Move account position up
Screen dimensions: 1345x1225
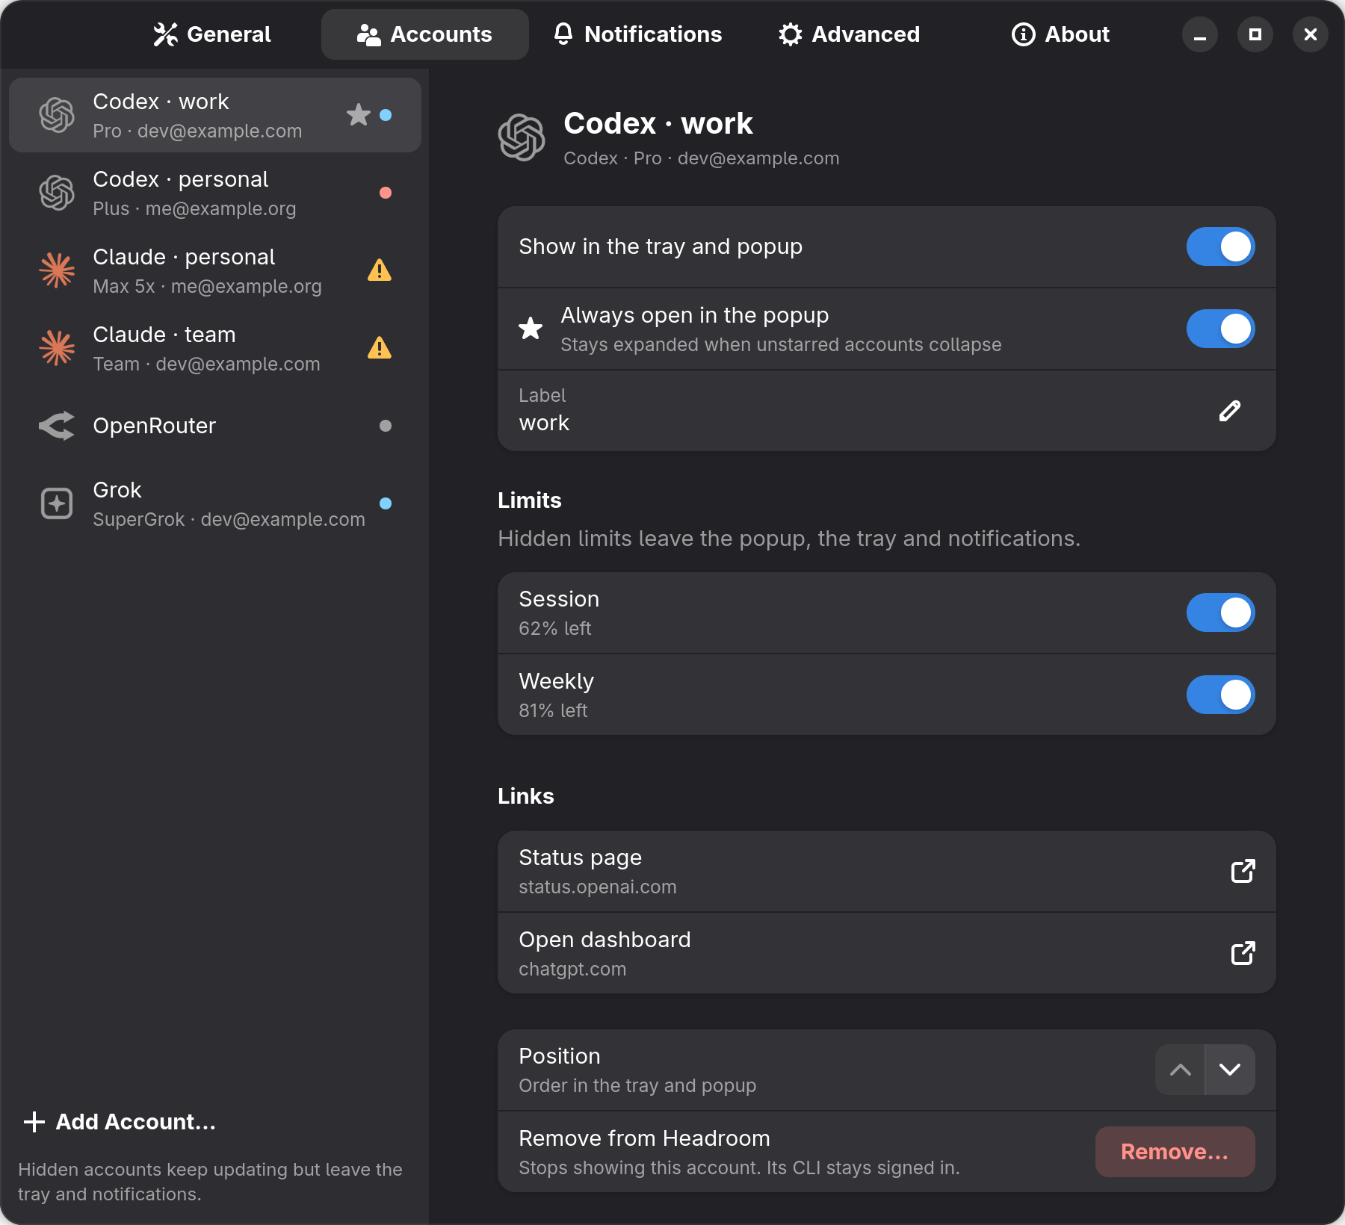1180,1070
